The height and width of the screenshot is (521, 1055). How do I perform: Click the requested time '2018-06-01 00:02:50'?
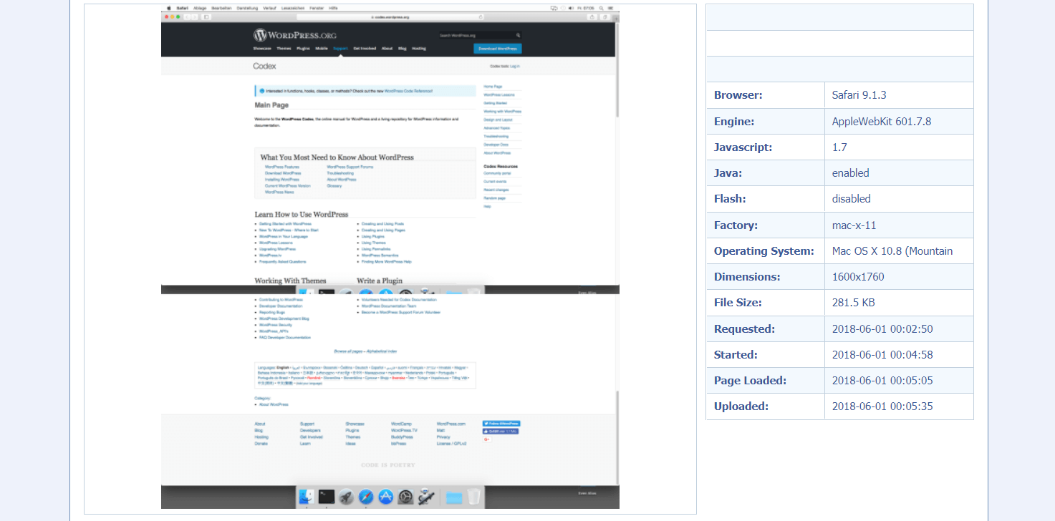882,328
